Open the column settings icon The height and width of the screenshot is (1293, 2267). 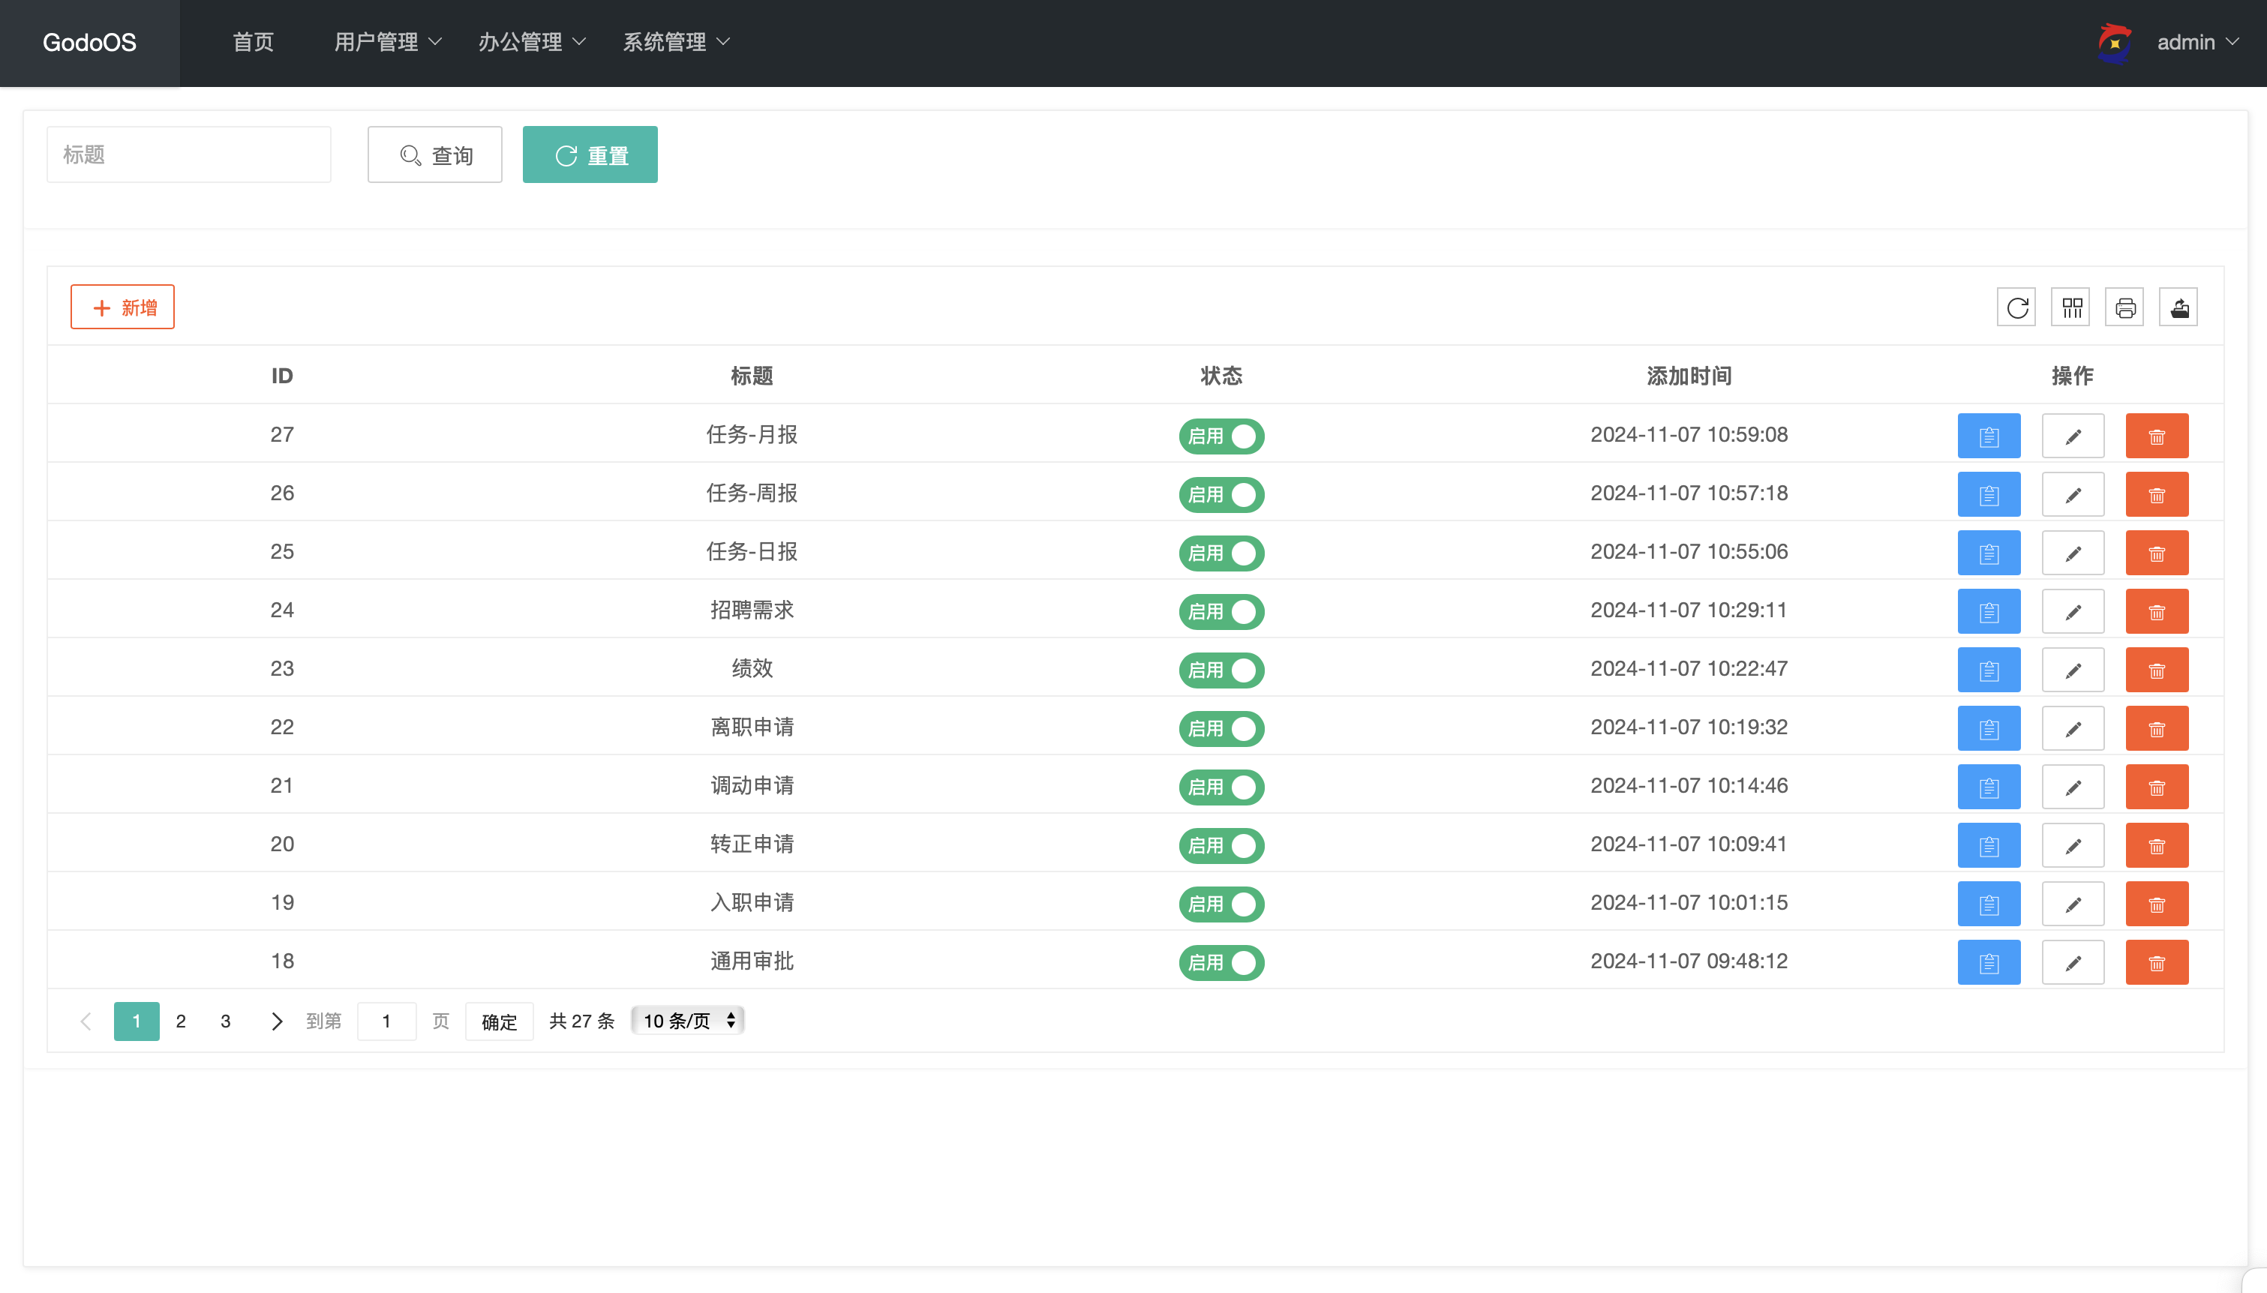tap(2070, 307)
